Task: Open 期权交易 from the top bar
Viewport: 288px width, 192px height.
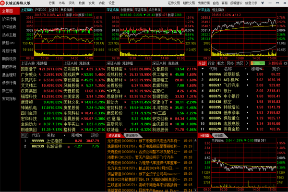Action: click(x=189, y=3)
